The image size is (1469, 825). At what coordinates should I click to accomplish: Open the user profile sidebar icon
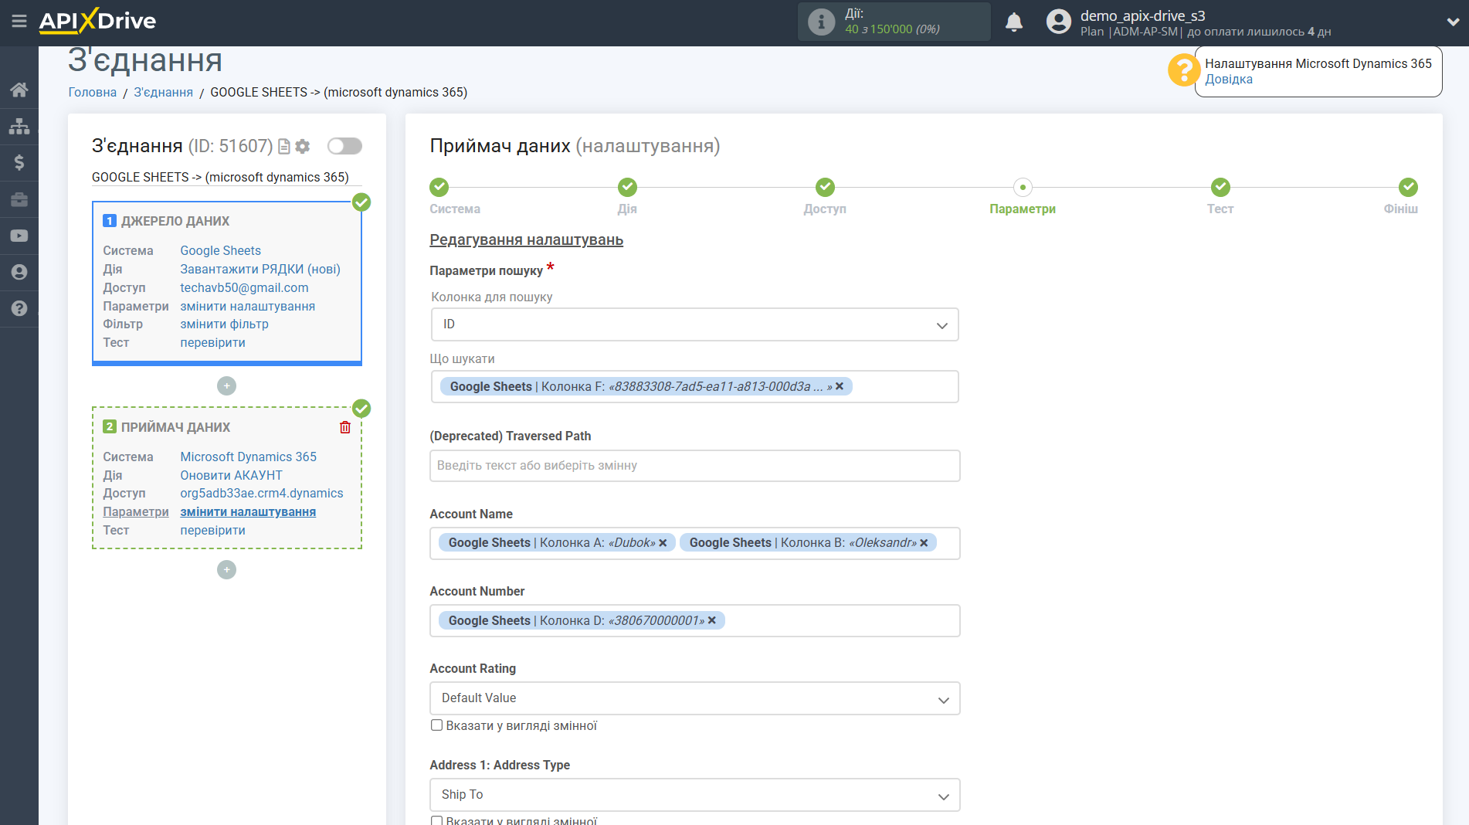pyautogui.click(x=19, y=272)
